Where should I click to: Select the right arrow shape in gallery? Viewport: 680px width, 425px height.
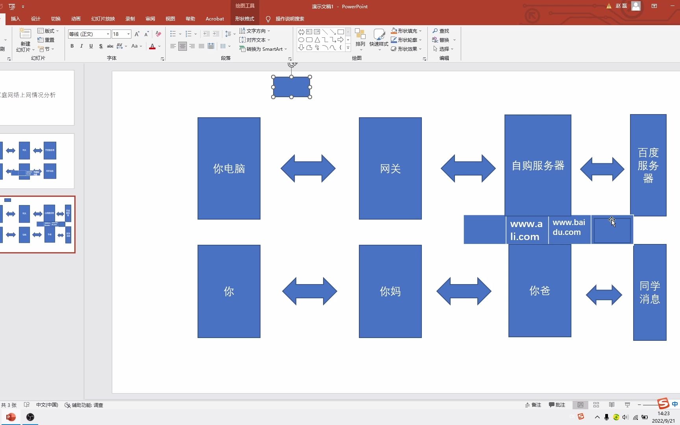coord(340,40)
